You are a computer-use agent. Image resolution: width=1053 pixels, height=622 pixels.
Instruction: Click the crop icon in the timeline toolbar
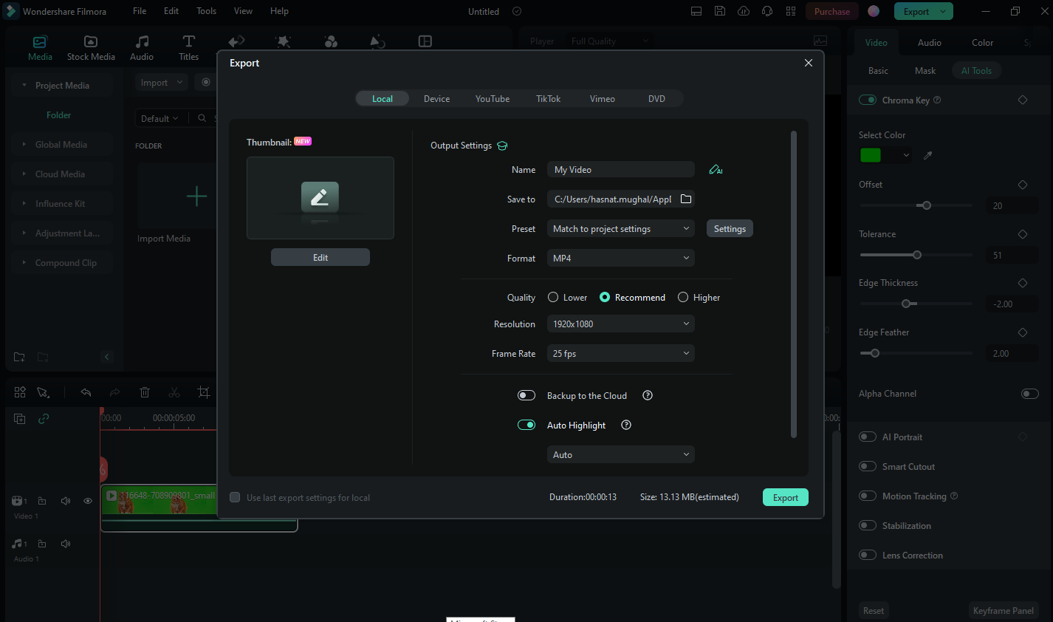click(x=204, y=392)
